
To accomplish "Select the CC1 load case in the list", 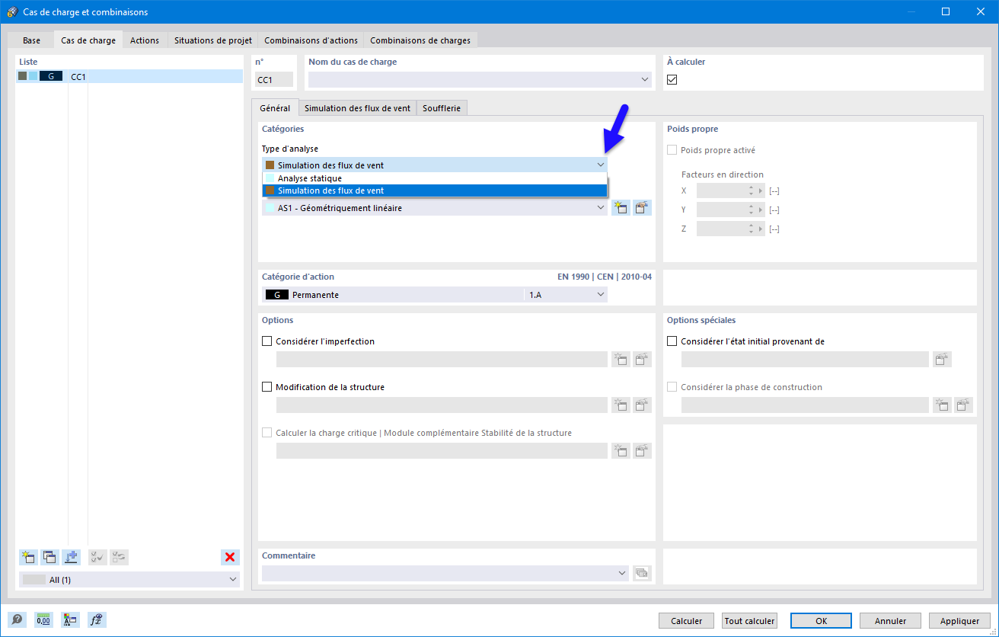I will coord(129,76).
